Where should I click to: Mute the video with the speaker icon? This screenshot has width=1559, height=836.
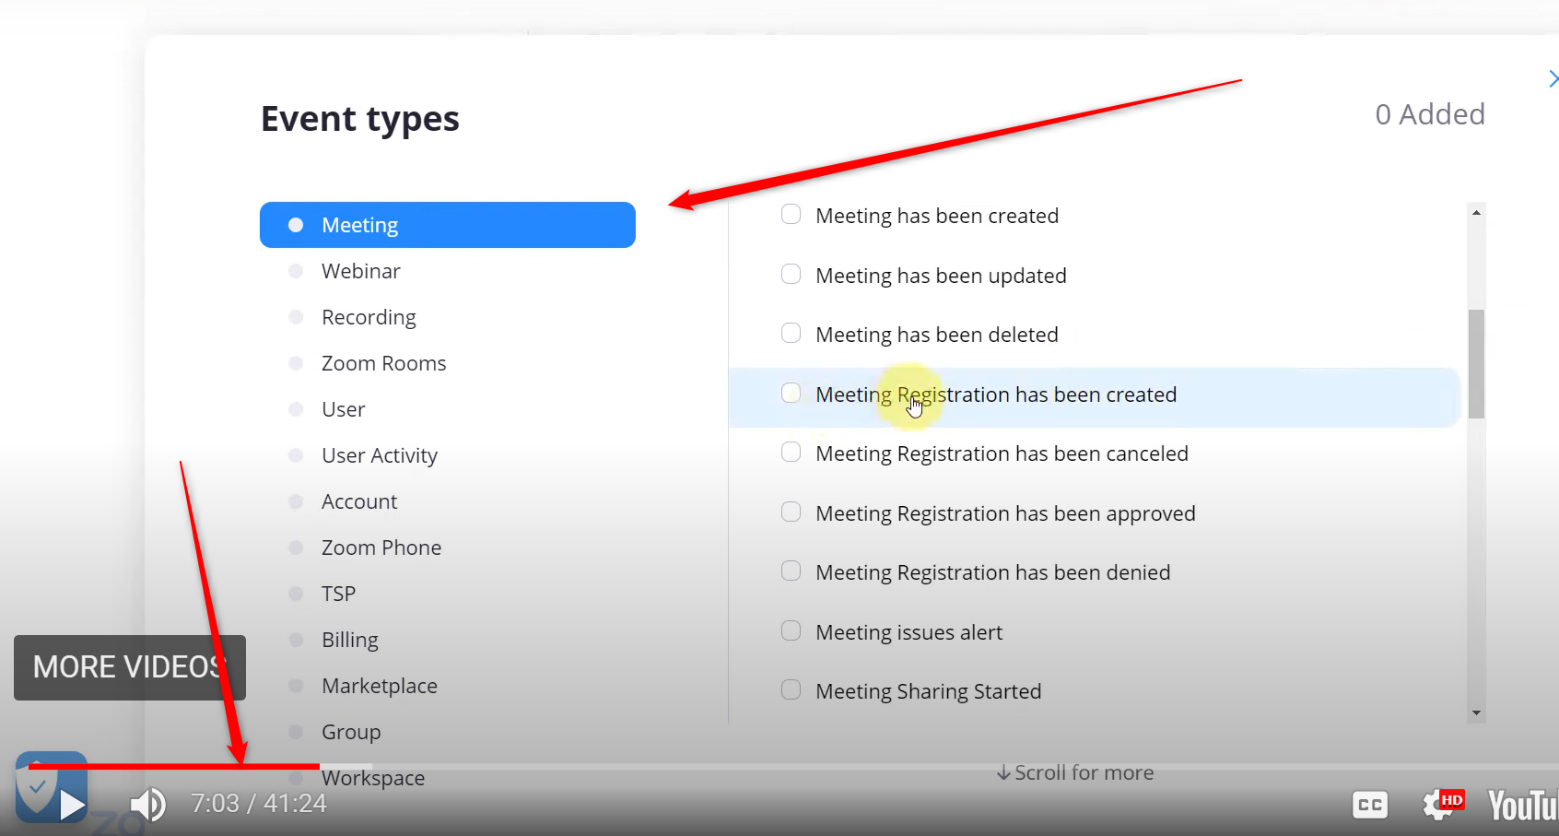pos(147,805)
